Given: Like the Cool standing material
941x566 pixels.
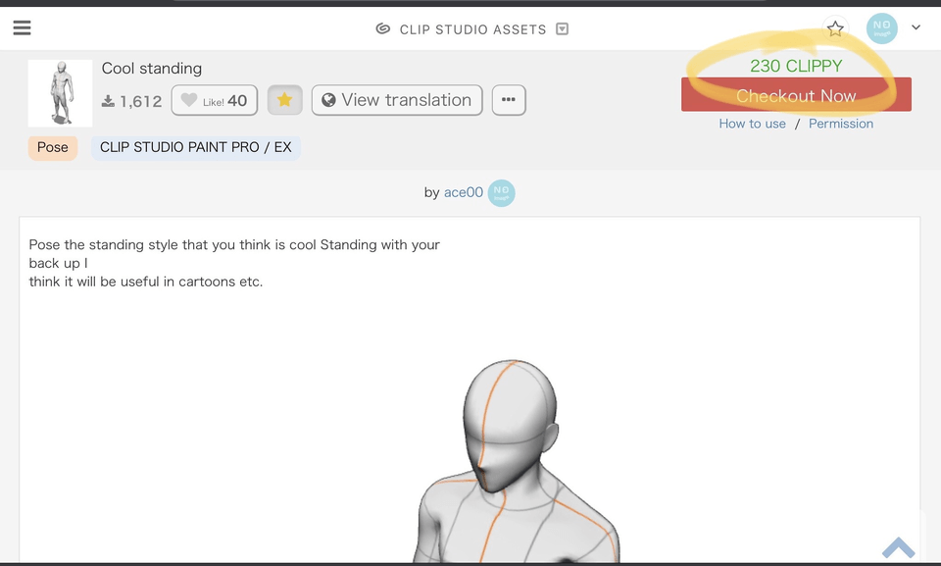Looking at the screenshot, I should (x=215, y=100).
